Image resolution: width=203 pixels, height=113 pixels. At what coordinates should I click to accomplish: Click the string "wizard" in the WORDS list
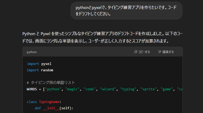point(108,89)
